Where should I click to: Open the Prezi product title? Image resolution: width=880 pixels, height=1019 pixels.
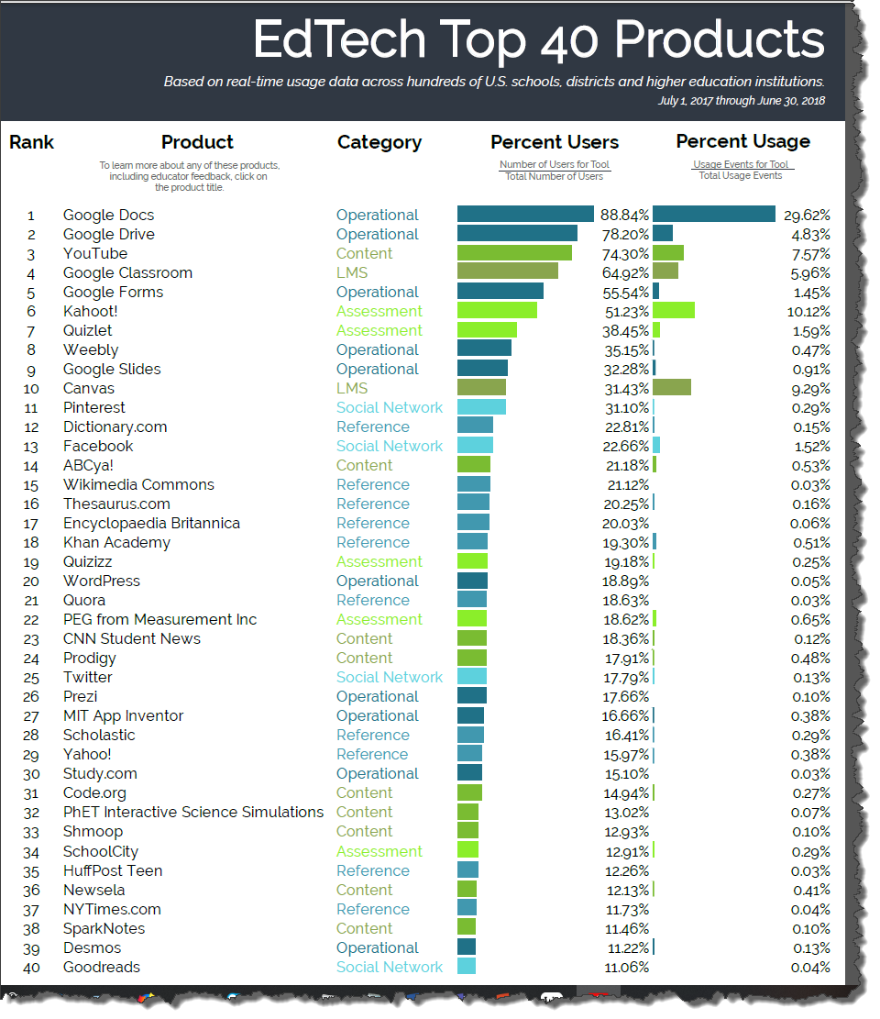80,697
